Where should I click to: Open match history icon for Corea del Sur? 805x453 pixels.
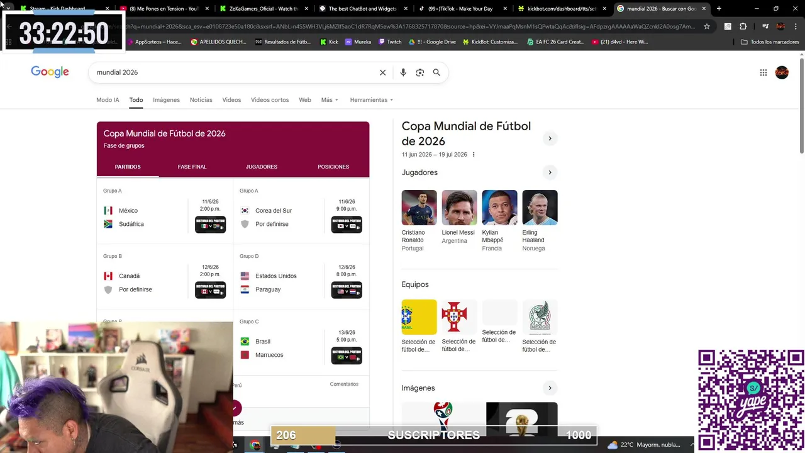(x=347, y=225)
